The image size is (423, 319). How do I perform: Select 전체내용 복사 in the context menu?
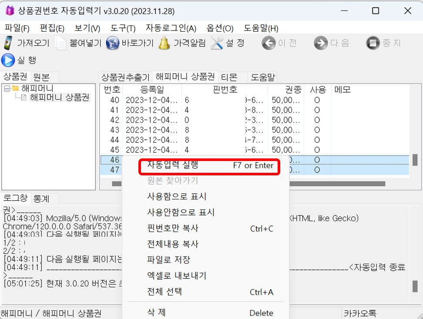[205, 244]
